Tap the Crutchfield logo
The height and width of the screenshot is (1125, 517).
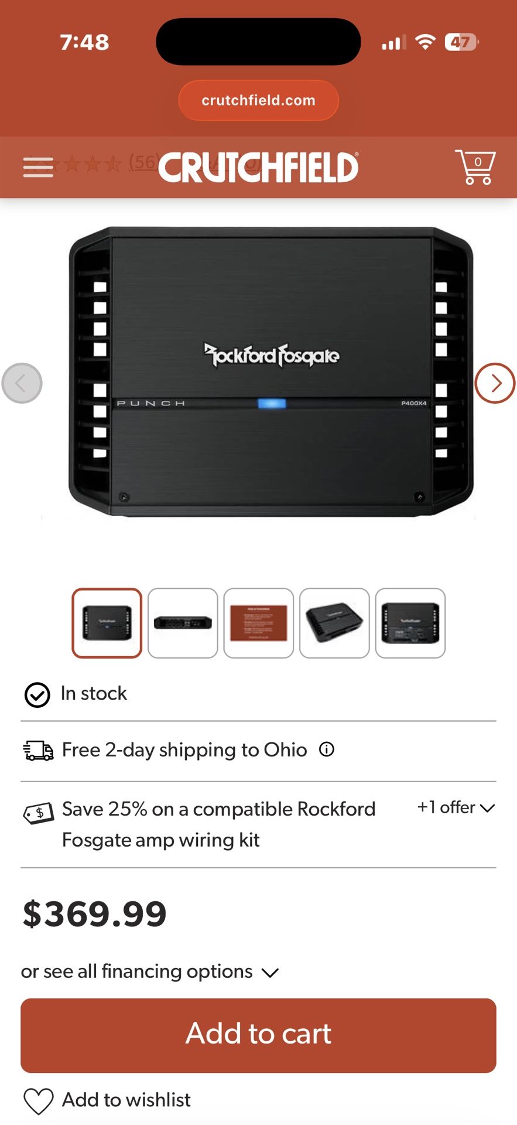pos(258,167)
